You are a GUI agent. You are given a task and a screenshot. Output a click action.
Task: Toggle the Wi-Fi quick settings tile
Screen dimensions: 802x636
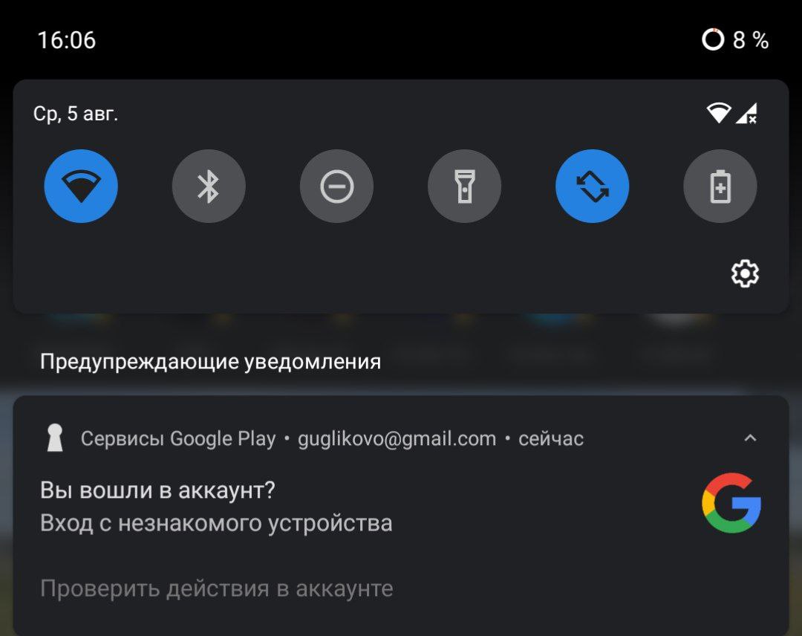pyautogui.click(x=81, y=186)
